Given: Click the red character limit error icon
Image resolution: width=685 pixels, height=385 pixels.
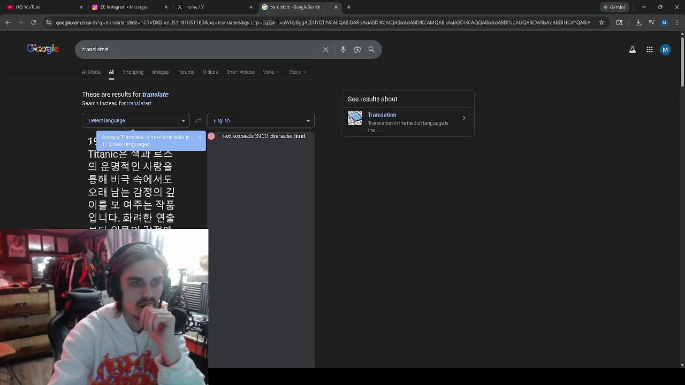Looking at the screenshot, I should tap(211, 136).
